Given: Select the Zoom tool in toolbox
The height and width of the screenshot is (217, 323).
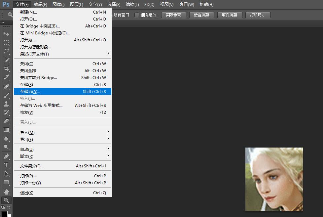Looking at the screenshot, I should pyautogui.click(x=6, y=200).
